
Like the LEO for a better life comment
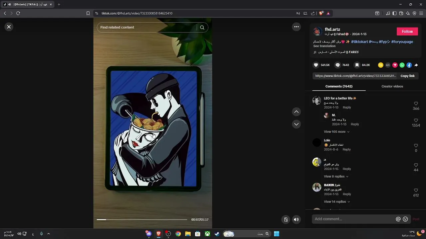pos(416,104)
